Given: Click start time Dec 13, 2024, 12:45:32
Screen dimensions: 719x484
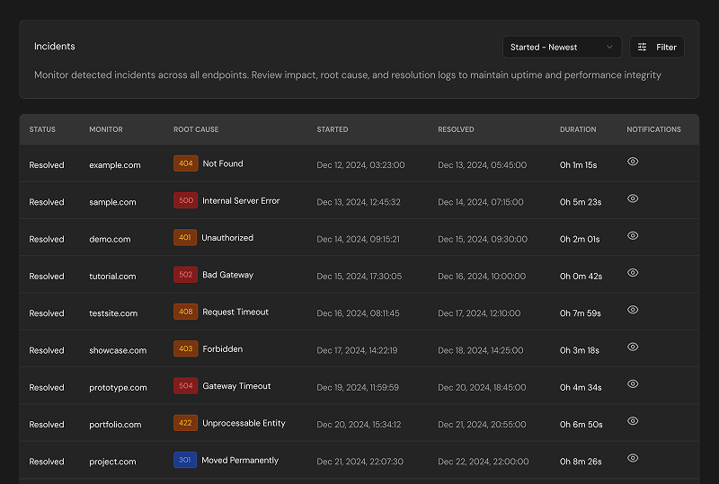Looking at the screenshot, I should 359,202.
